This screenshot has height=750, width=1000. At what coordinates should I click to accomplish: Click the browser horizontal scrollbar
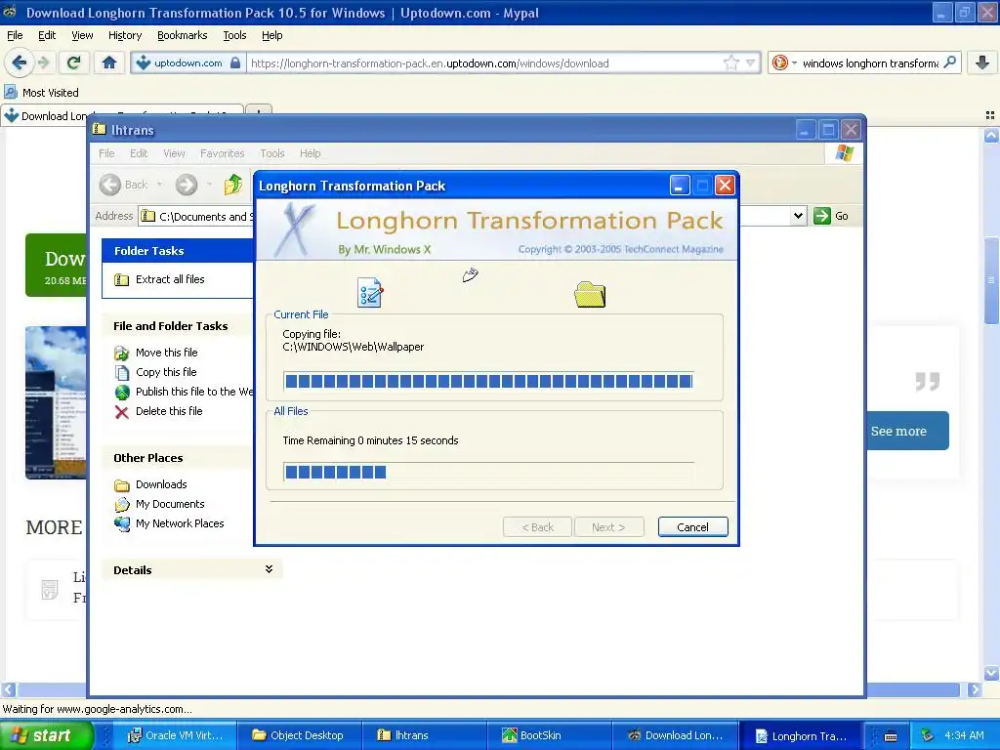click(x=490, y=689)
